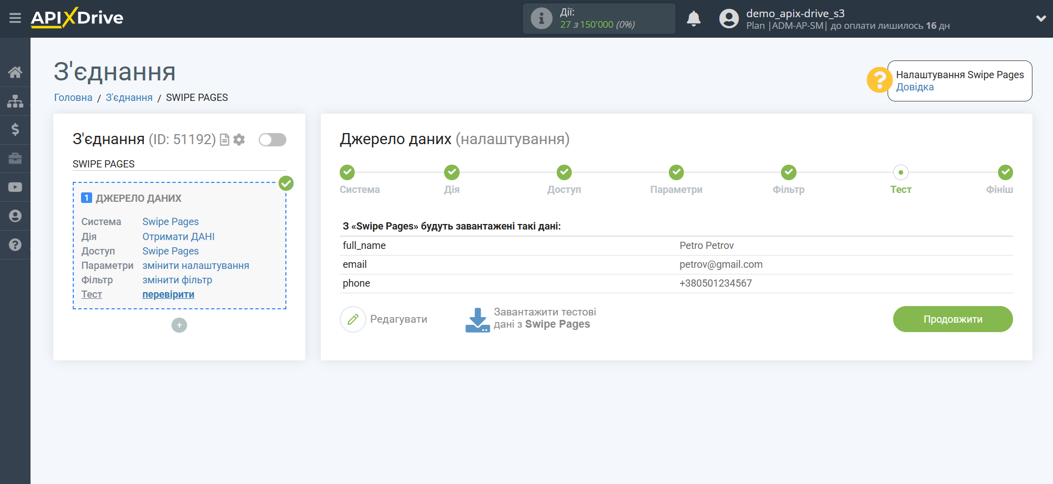Open the YouTube video sidebar icon
The height and width of the screenshot is (484, 1053).
[x=15, y=187]
